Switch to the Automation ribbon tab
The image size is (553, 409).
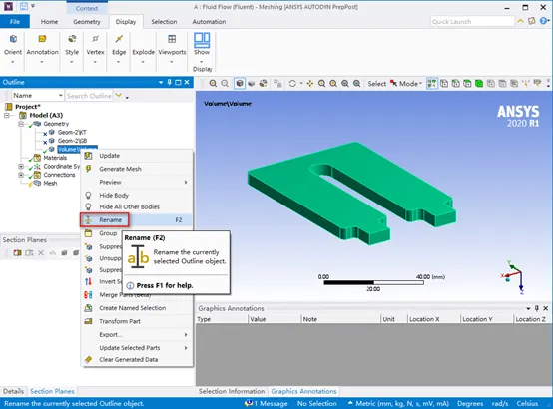[x=209, y=22]
